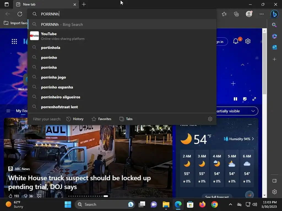Collapse the quick links chevron up
This screenshot has height=211, width=282.
point(243,65)
